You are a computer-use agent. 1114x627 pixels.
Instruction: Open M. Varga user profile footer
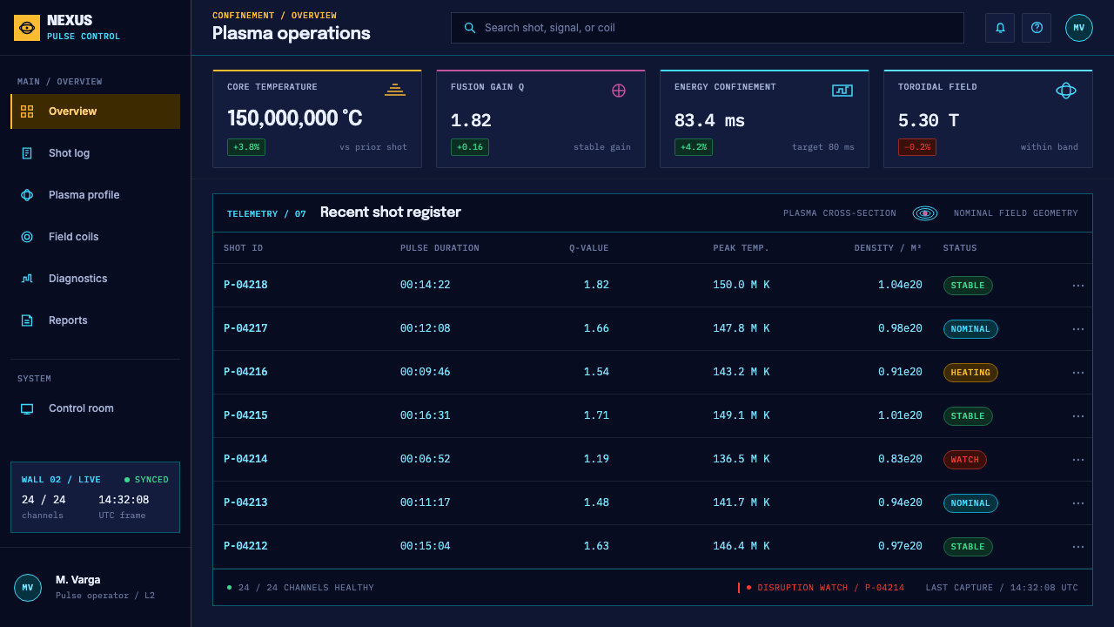[x=96, y=588]
